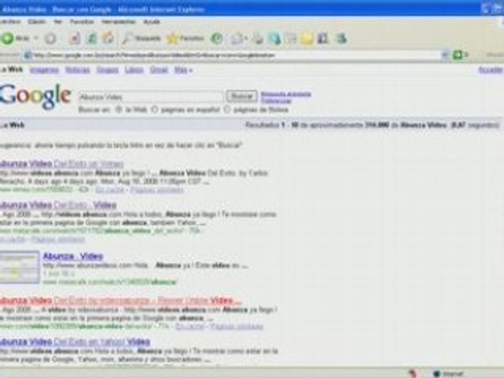Open the 'Abunza - Video' result title
The image size is (504, 378).
coord(73,256)
